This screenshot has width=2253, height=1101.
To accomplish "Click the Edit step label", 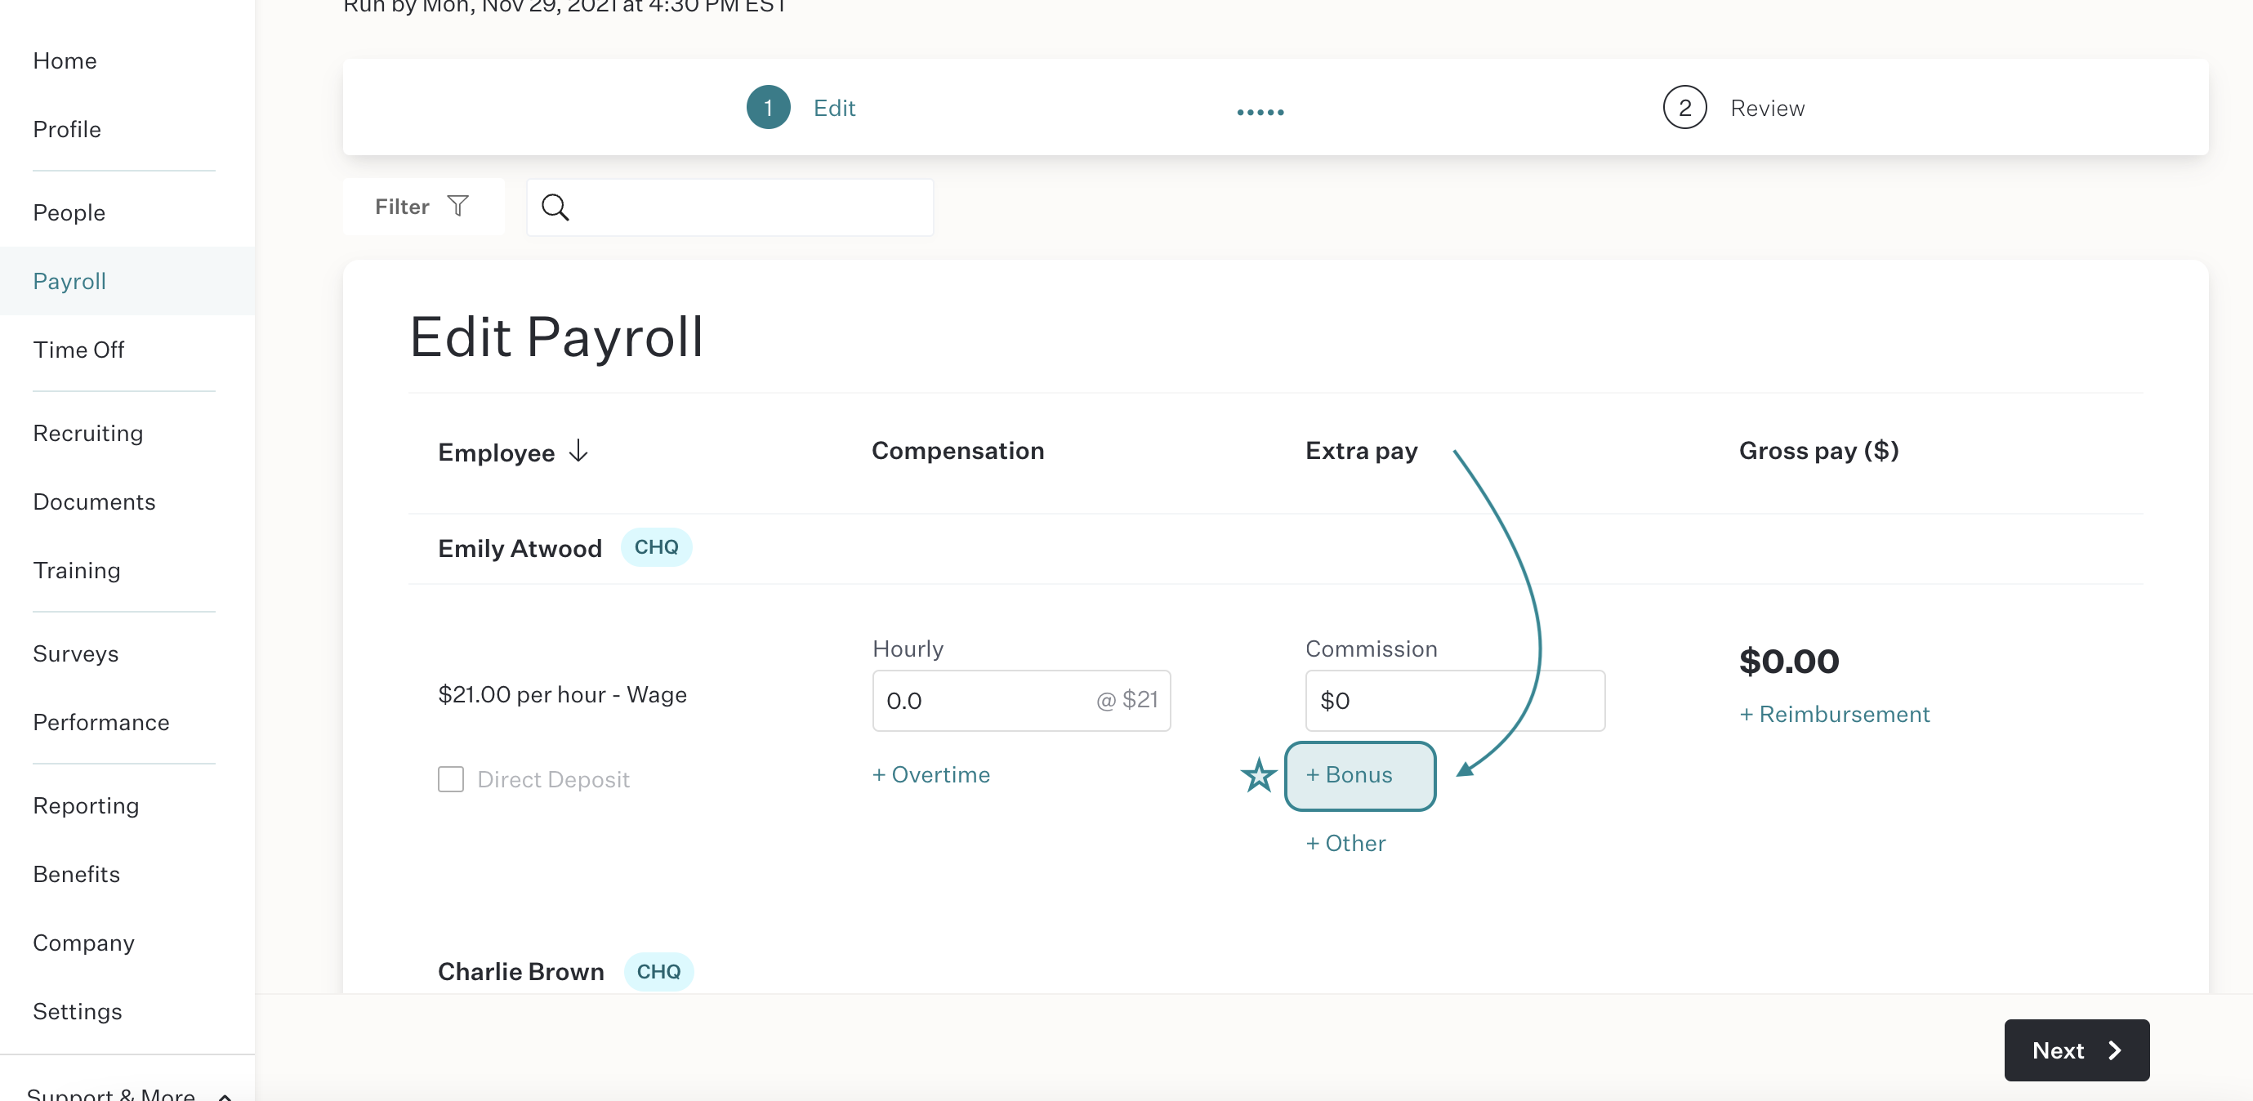I will [x=833, y=108].
